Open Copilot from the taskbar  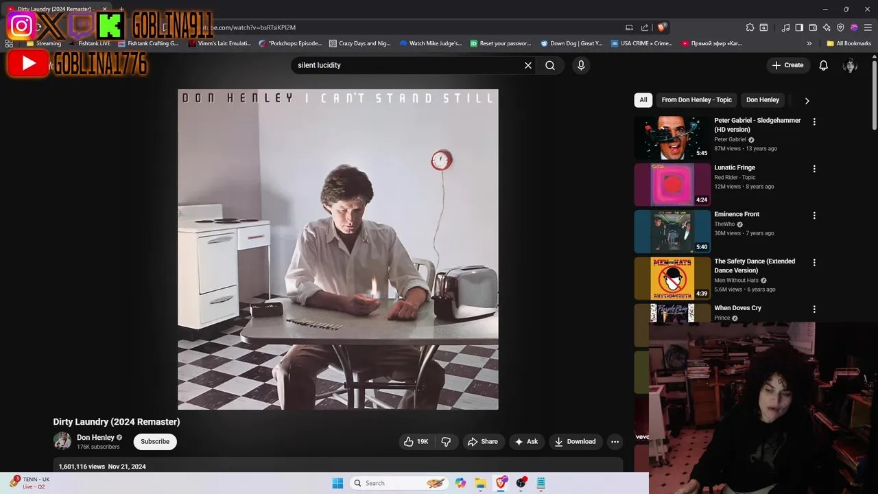pos(460,483)
